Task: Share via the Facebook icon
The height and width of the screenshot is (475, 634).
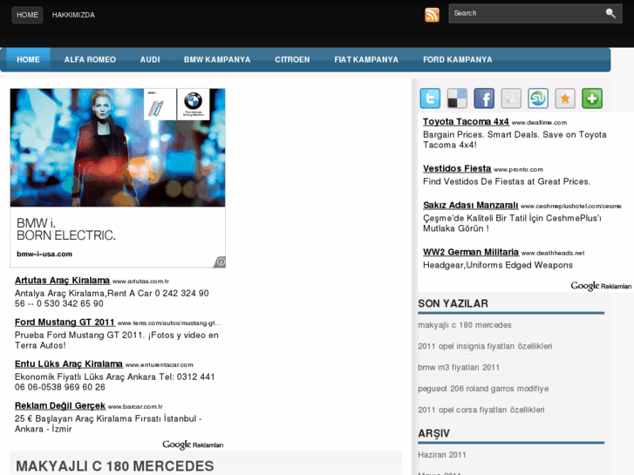Action: [x=484, y=98]
